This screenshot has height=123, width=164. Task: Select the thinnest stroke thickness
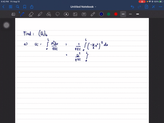pos(131,14)
